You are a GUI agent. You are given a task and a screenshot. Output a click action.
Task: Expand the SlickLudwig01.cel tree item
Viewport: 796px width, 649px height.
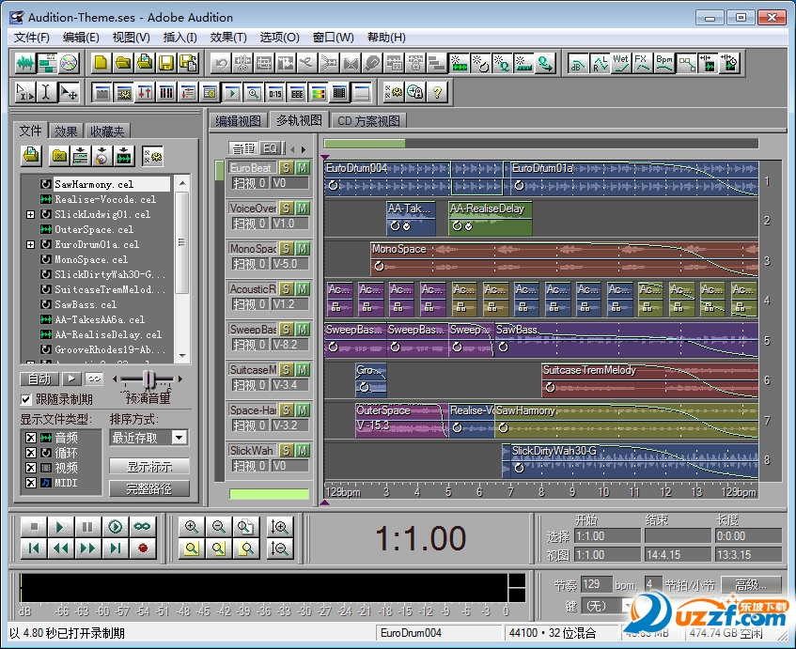[31, 215]
